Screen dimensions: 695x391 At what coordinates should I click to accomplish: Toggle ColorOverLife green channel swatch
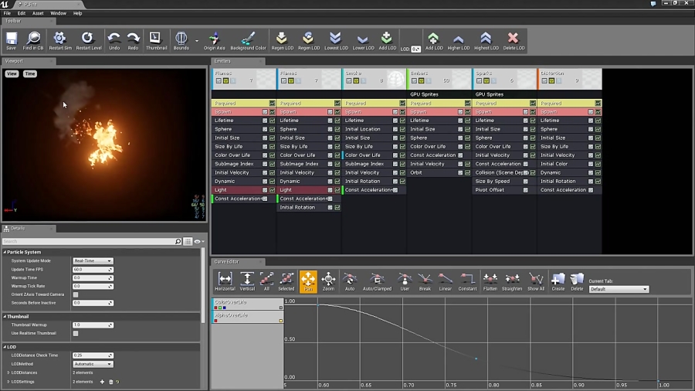coord(220,308)
